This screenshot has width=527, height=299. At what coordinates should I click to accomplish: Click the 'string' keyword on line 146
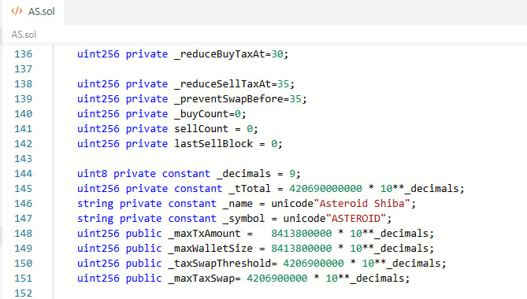[x=95, y=204]
